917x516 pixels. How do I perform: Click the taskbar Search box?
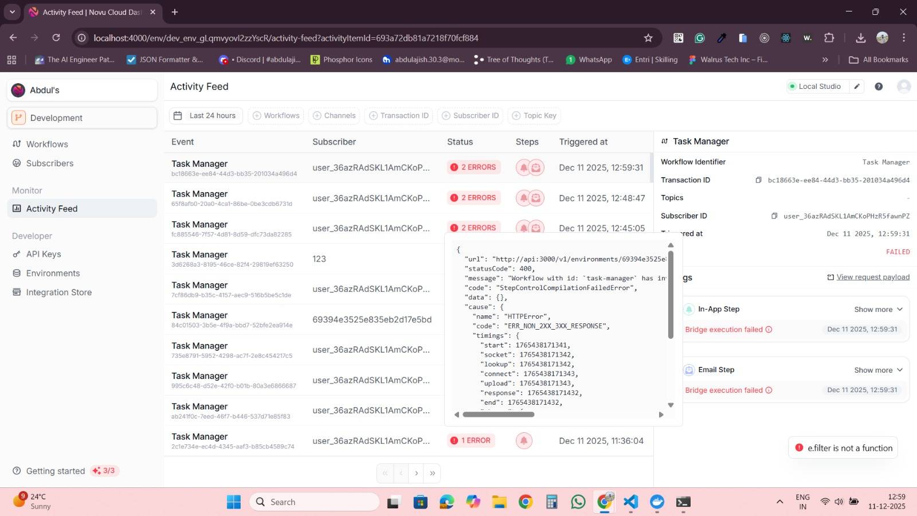(x=314, y=502)
